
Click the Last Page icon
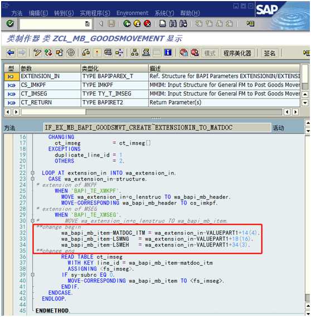(x=229, y=23)
